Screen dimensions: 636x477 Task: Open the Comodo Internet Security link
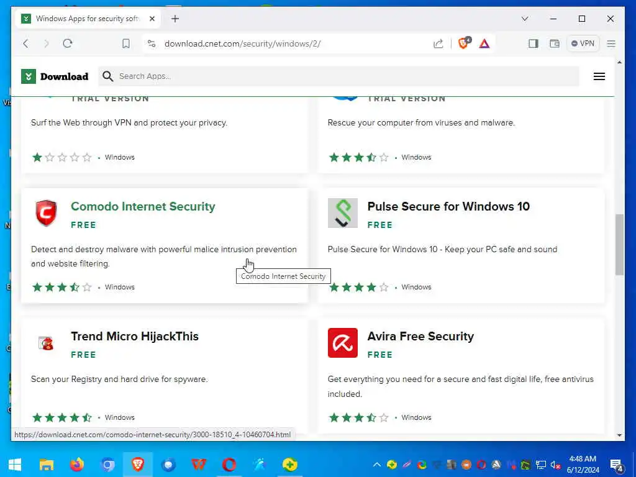click(143, 206)
